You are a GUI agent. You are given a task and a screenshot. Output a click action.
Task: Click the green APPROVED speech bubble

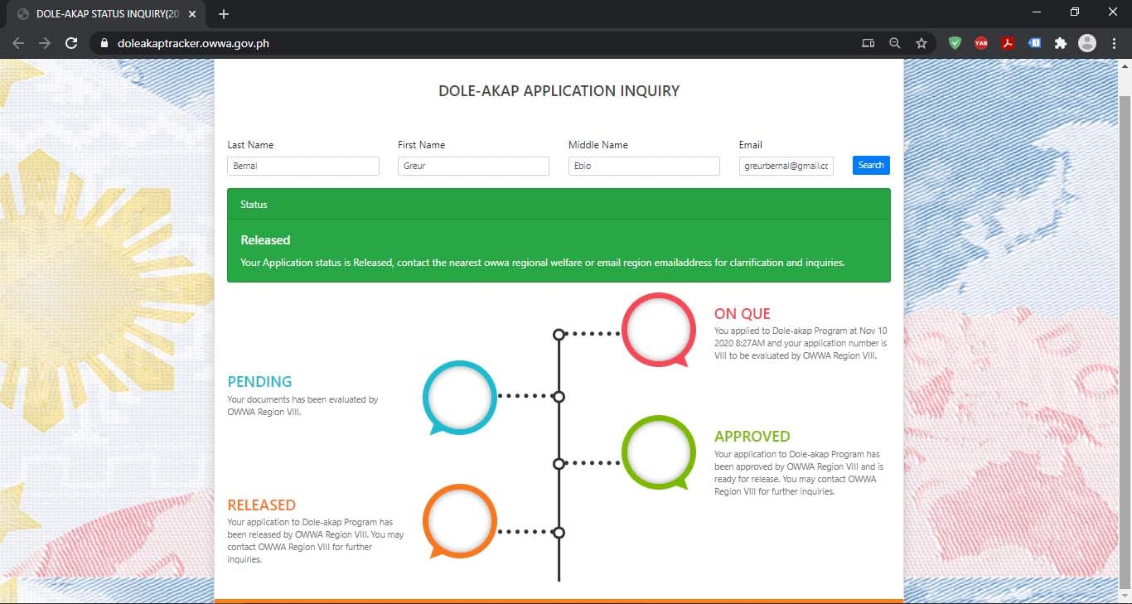(x=659, y=452)
